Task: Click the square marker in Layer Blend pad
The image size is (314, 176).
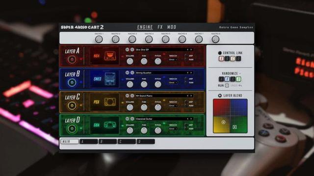Action: [x=235, y=127]
